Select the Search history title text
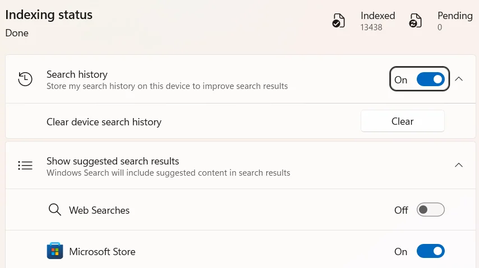The width and height of the screenshot is (479, 268). pyautogui.click(x=77, y=74)
